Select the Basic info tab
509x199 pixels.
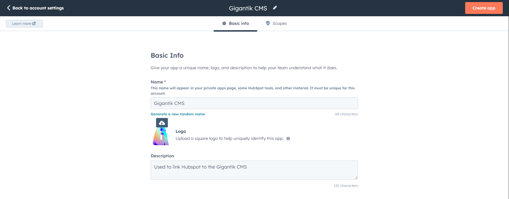click(x=235, y=23)
